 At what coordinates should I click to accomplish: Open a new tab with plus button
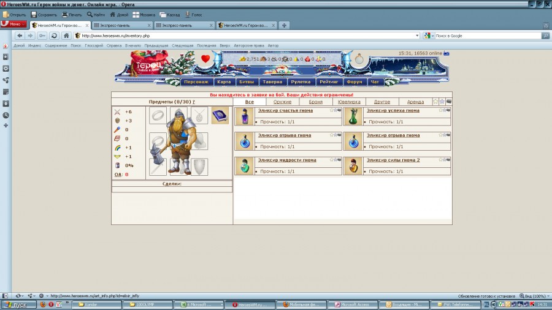pyautogui.click(x=284, y=25)
